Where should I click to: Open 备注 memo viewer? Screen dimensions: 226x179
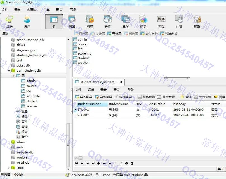click(x=186, y=97)
